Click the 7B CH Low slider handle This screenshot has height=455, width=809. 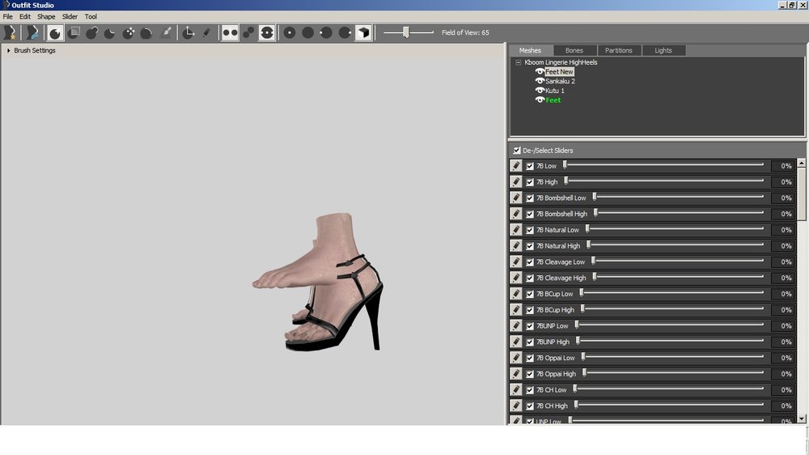click(574, 389)
